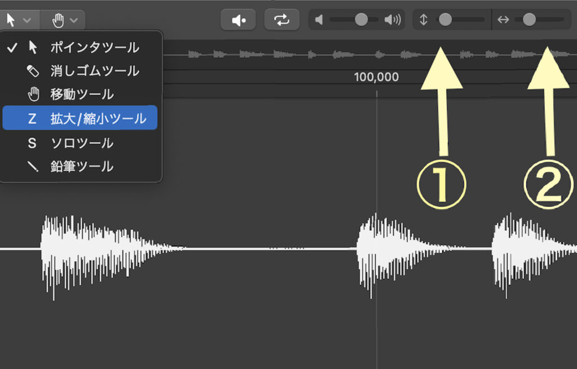577x369 pixels.
Task: Click the volume slider knob
Action: (361, 20)
